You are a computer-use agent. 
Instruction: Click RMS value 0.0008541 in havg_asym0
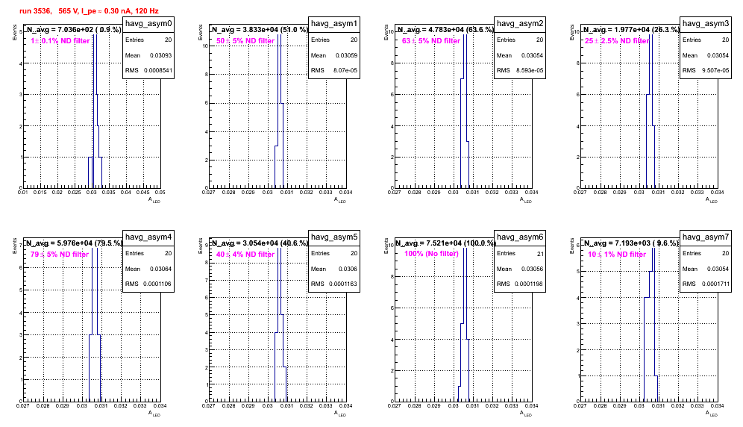coord(158,70)
